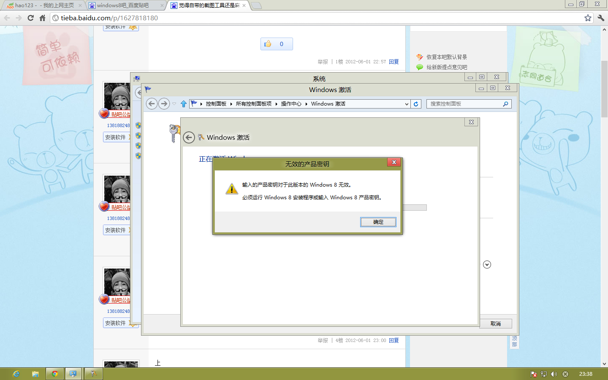The height and width of the screenshot is (380, 608).
Task: Expand the arrow before 控制面板 breadcrumb
Action: (x=201, y=104)
